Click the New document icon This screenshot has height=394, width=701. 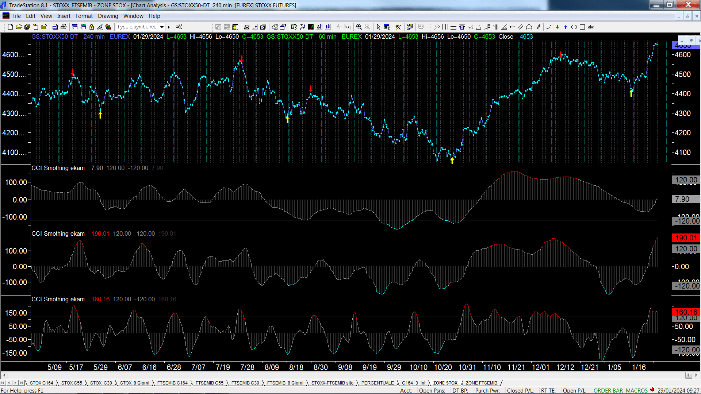pyautogui.click(x=10, y=27)
